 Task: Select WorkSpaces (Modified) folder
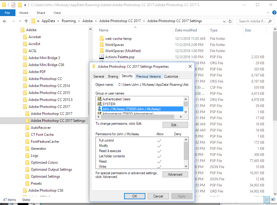point(123,51)
